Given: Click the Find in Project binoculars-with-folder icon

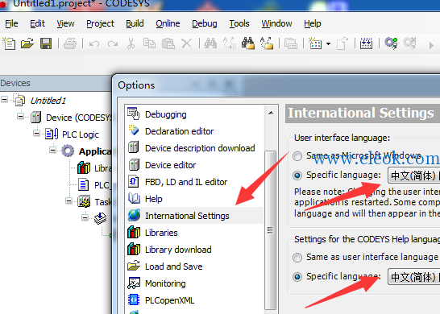Looking at the screenshot, I should [248, 43].
